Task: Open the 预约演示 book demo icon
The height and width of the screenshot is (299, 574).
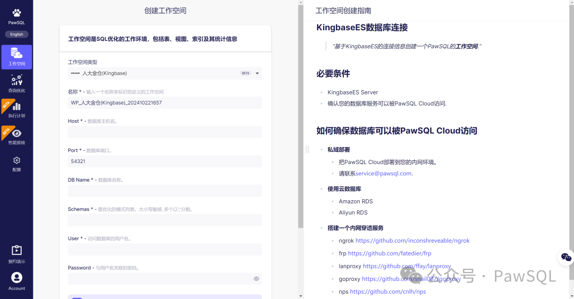Action: point(16,250)
